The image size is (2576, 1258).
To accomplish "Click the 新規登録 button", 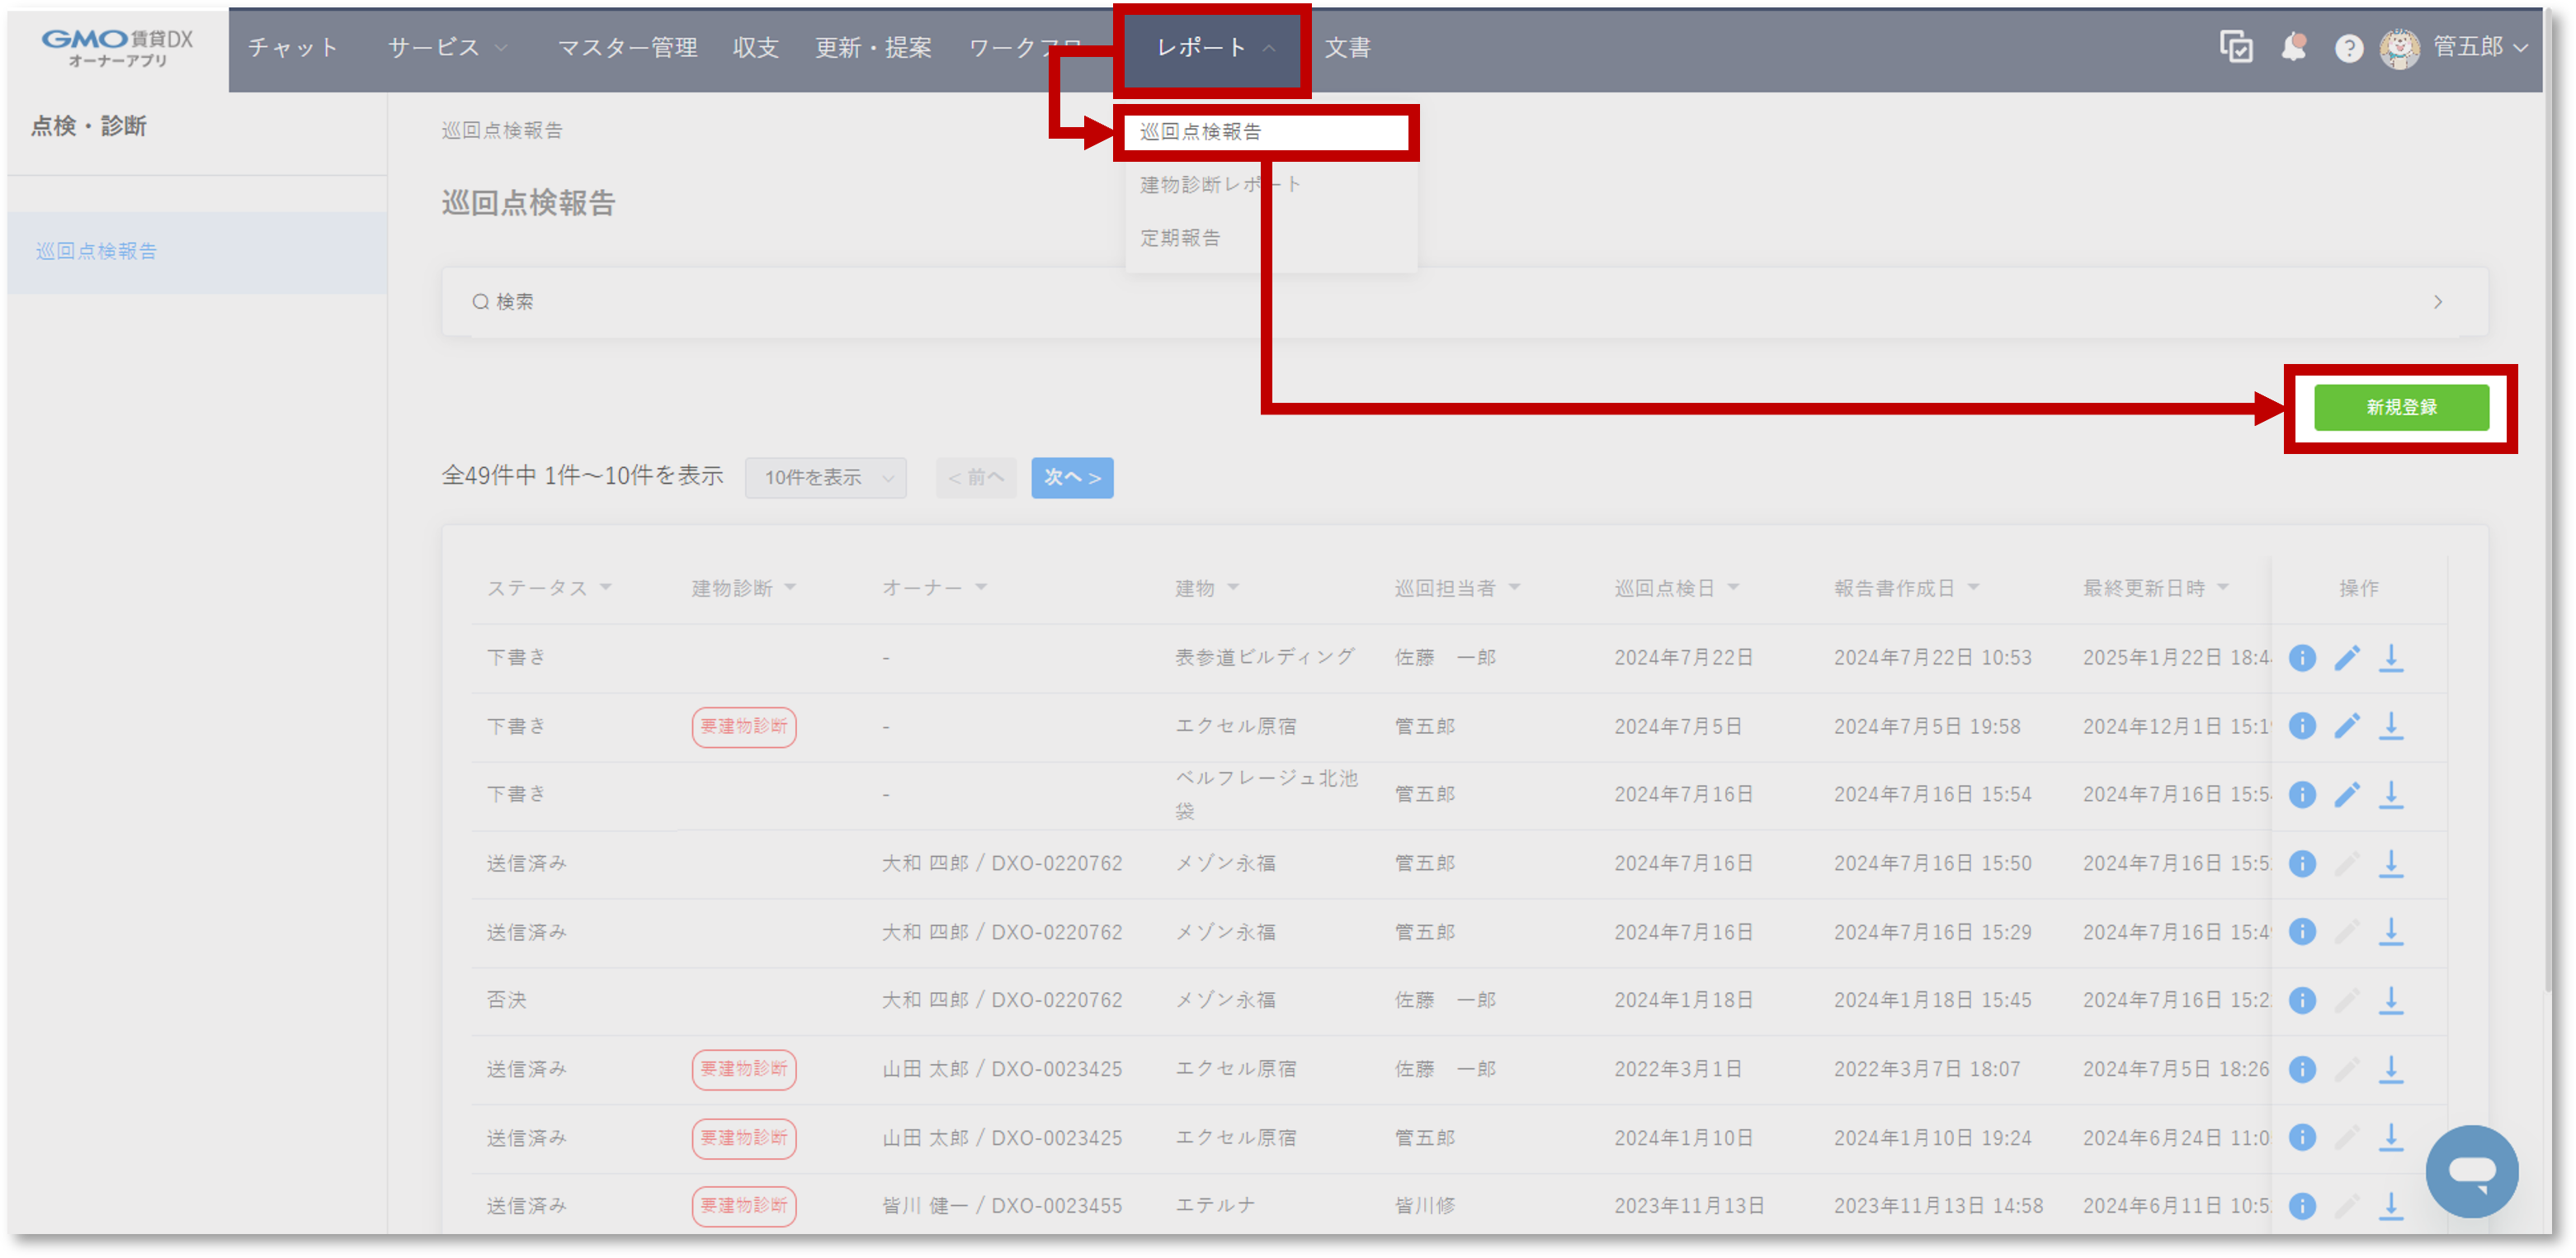I will [x=2400, y=407].
